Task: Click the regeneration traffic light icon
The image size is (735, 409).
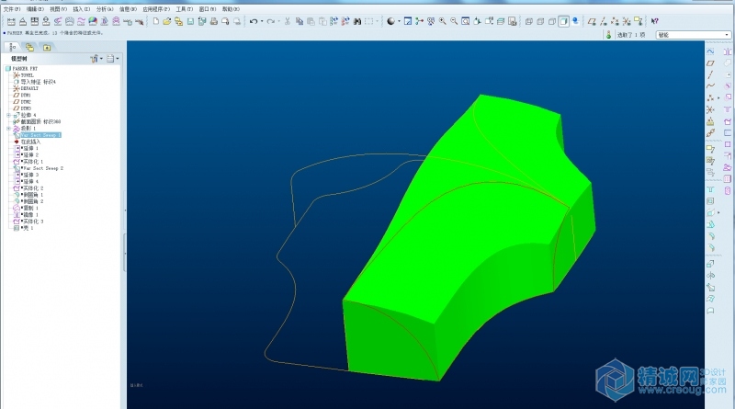Action: pyautogui.click(x=608, y=35)
